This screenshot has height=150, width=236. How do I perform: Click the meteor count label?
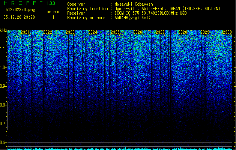point(53,12)
